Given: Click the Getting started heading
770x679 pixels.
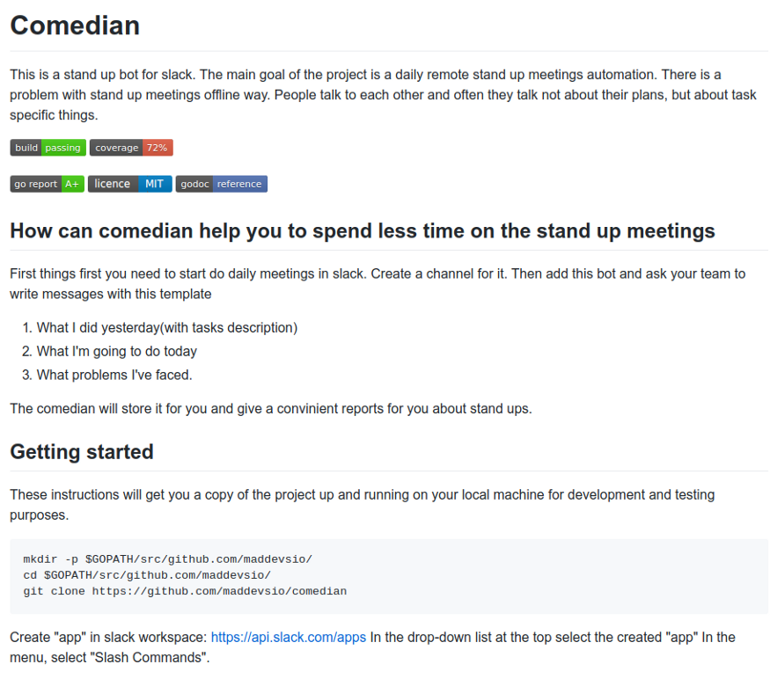Looking at the screenshot, I should [82, 452].
